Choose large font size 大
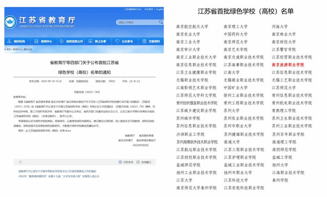 click(x=132, y=81)
